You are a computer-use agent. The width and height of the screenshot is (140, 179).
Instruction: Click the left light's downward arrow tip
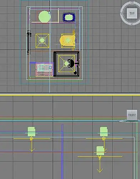tap(32, 151)
